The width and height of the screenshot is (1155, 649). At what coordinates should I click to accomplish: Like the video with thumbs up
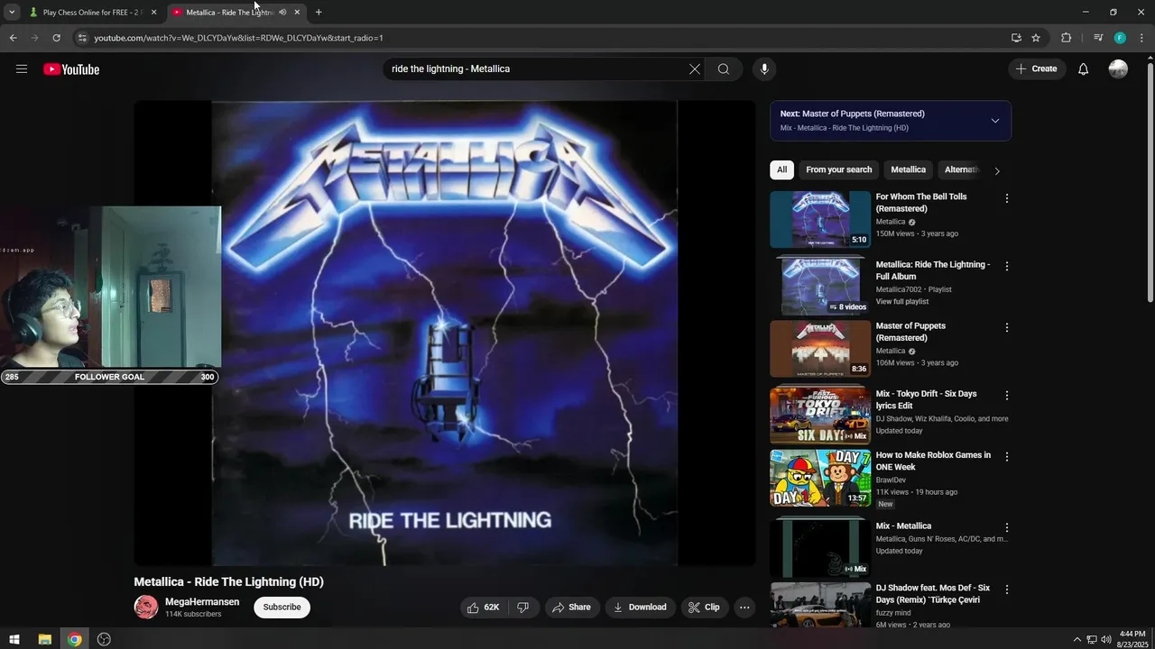click(483, 608)
